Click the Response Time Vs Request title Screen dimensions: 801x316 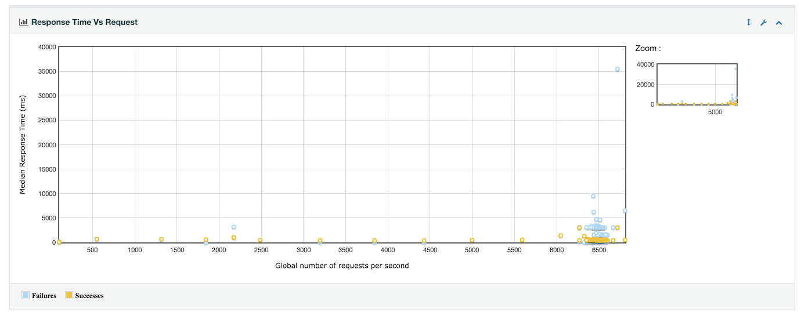tap(84, 22)
